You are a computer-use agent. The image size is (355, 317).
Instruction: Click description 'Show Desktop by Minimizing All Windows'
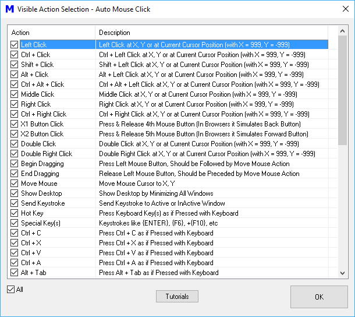pos(156,193)
